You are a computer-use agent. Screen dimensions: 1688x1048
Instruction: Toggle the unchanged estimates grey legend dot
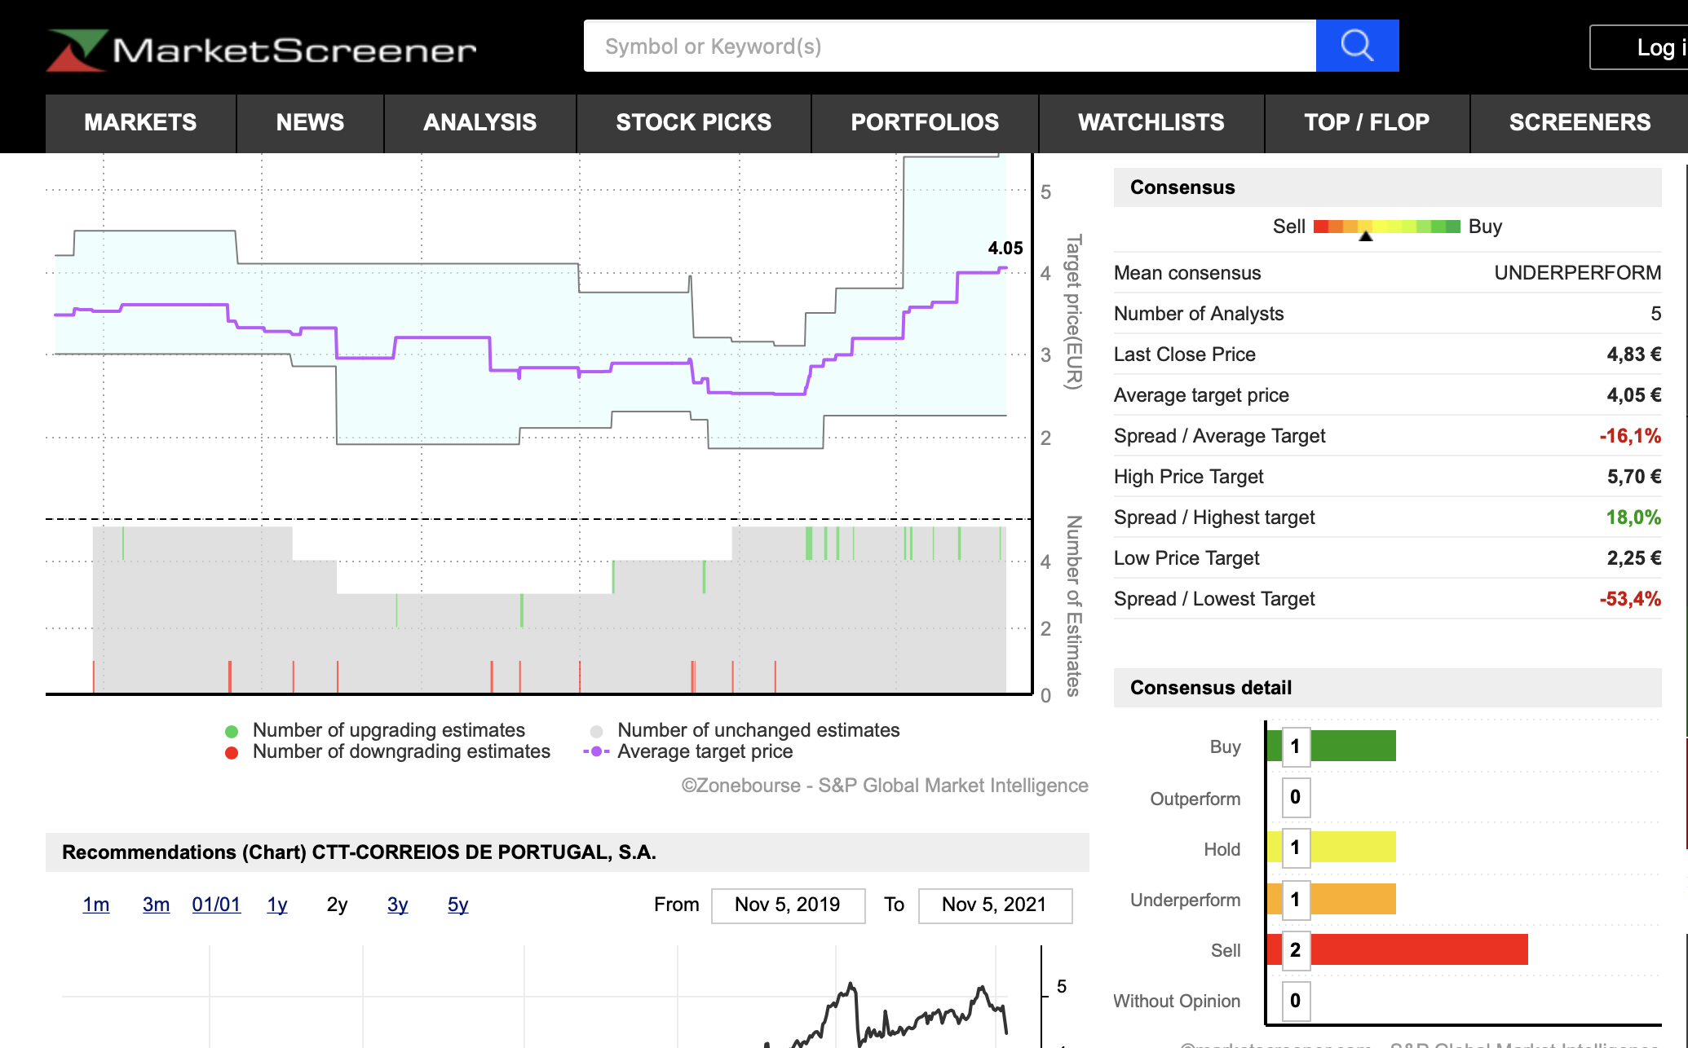click(x=596, y=731)
